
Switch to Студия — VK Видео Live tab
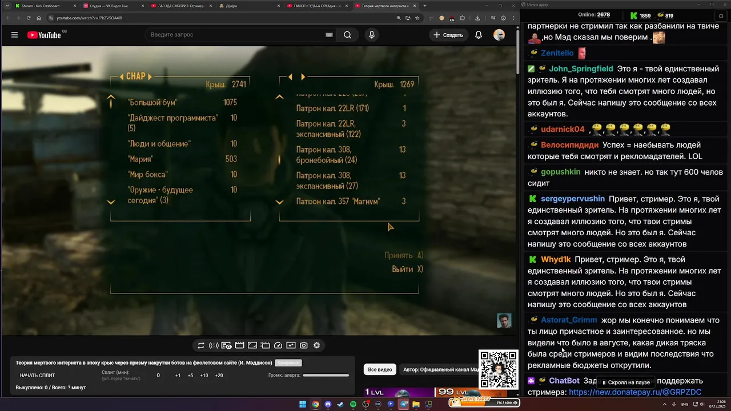tap(114, 6)
